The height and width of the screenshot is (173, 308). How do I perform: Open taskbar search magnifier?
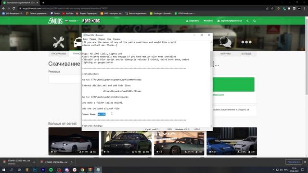(12, 170)
